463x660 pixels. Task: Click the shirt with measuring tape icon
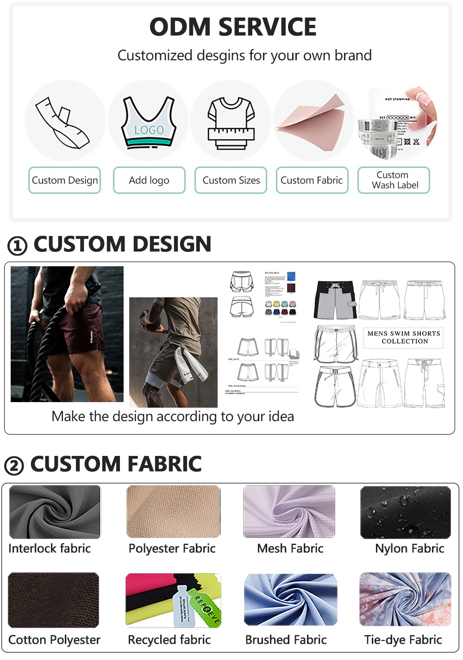coord(231,122)
